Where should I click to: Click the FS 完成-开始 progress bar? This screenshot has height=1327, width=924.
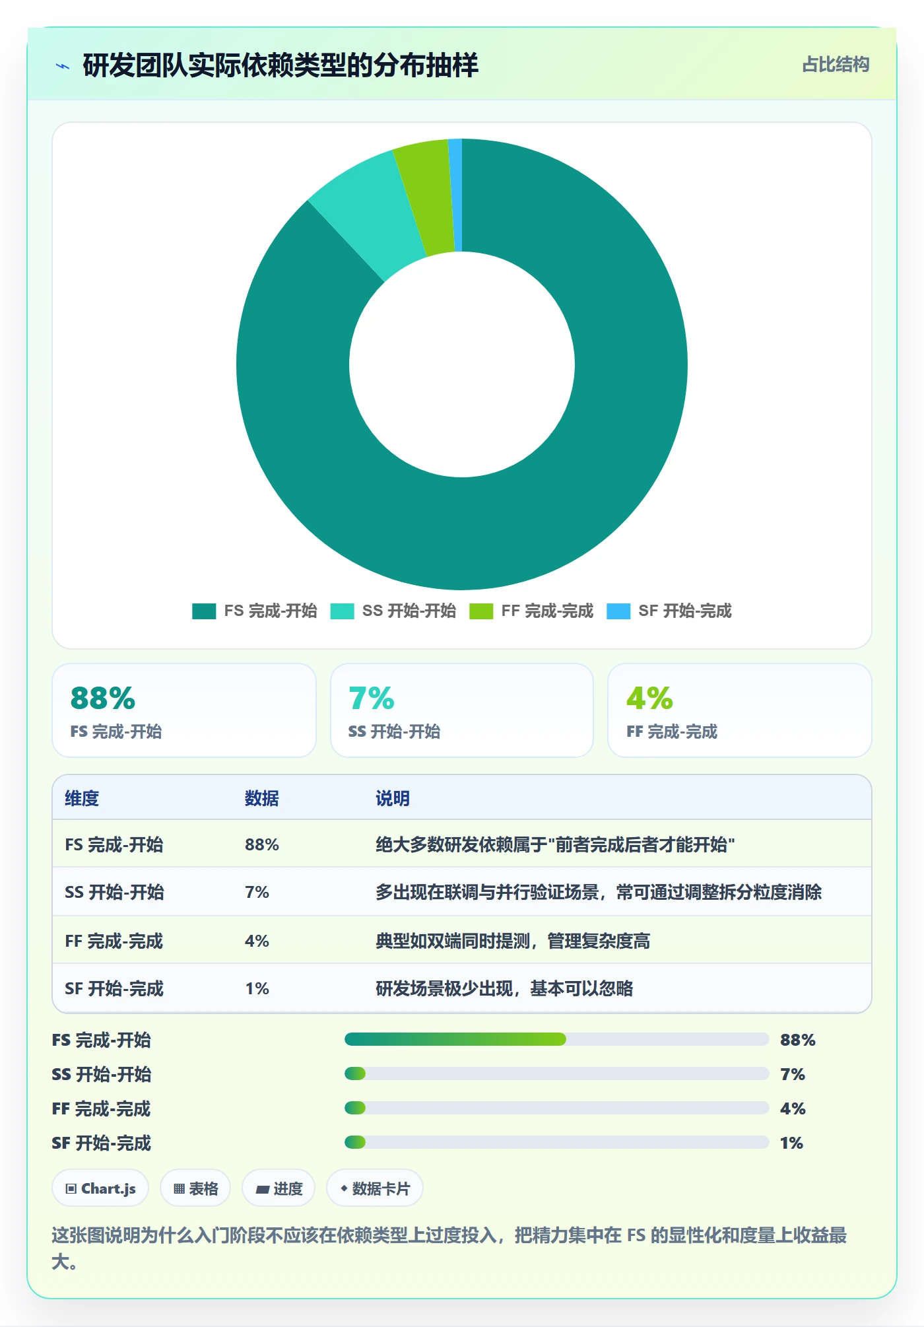click(557, 1039)
